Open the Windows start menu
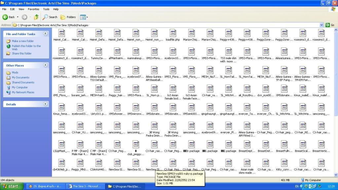This screenshot has width=338, height=190. 11,186
